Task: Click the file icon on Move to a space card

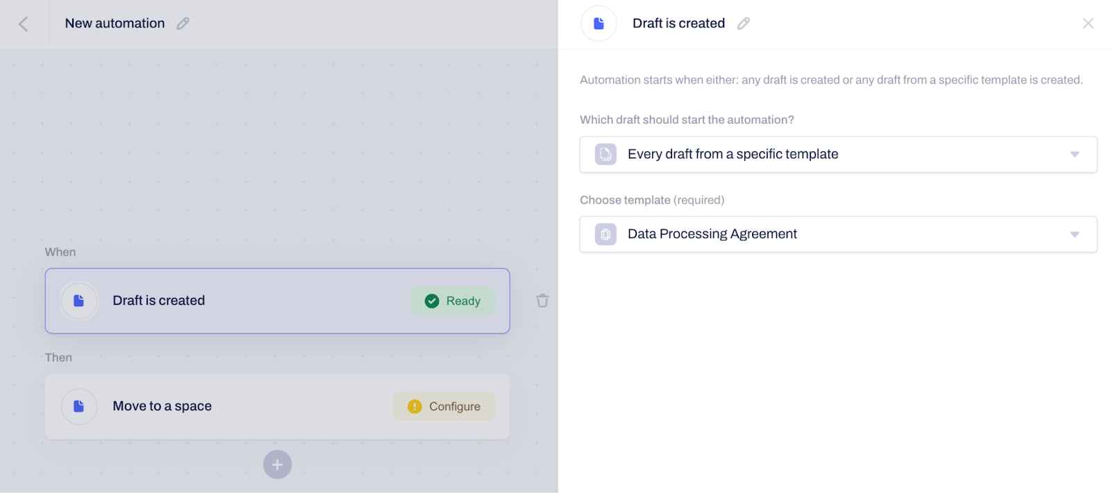Action: [x=79, y=406]
